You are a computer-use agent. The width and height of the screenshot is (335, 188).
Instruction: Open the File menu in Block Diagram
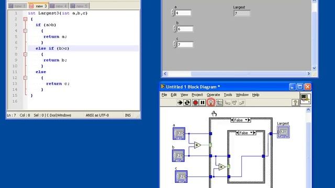[164, 95]
